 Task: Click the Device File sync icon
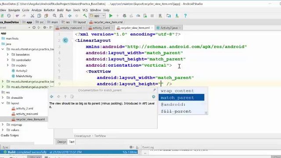tap(169, 16)
